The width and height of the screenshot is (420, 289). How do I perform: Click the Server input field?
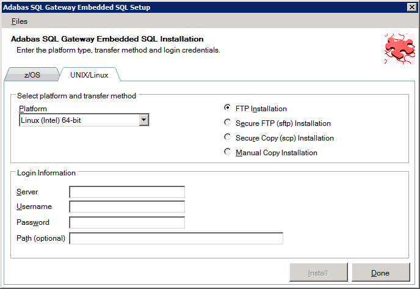click(127, 192)
